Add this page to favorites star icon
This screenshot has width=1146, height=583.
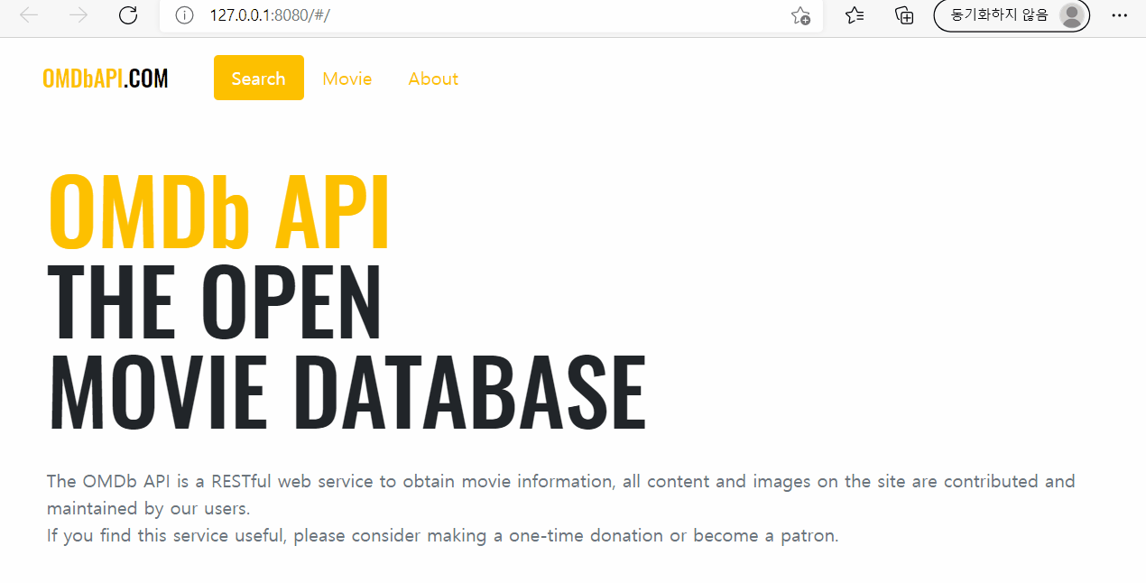coord(800,15)
